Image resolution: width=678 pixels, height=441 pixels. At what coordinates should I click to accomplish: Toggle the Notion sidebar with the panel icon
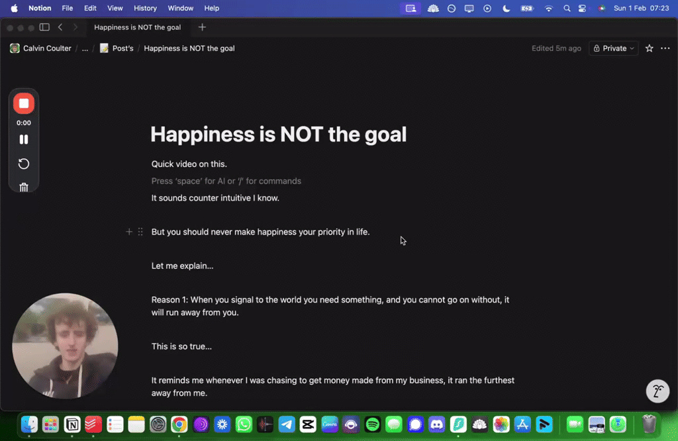click(44, 27)
